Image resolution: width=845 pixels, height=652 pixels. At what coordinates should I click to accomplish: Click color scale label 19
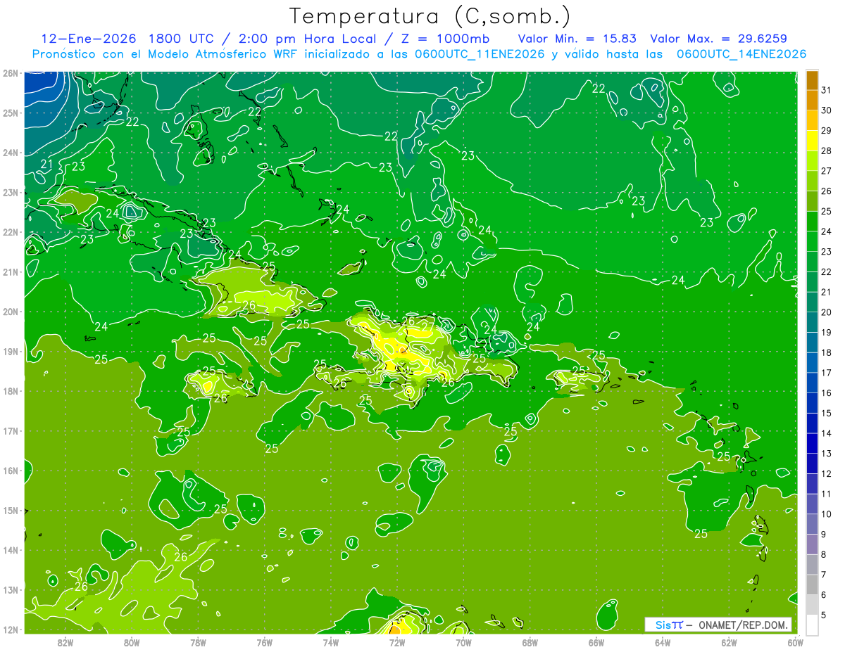coord(826,333)
